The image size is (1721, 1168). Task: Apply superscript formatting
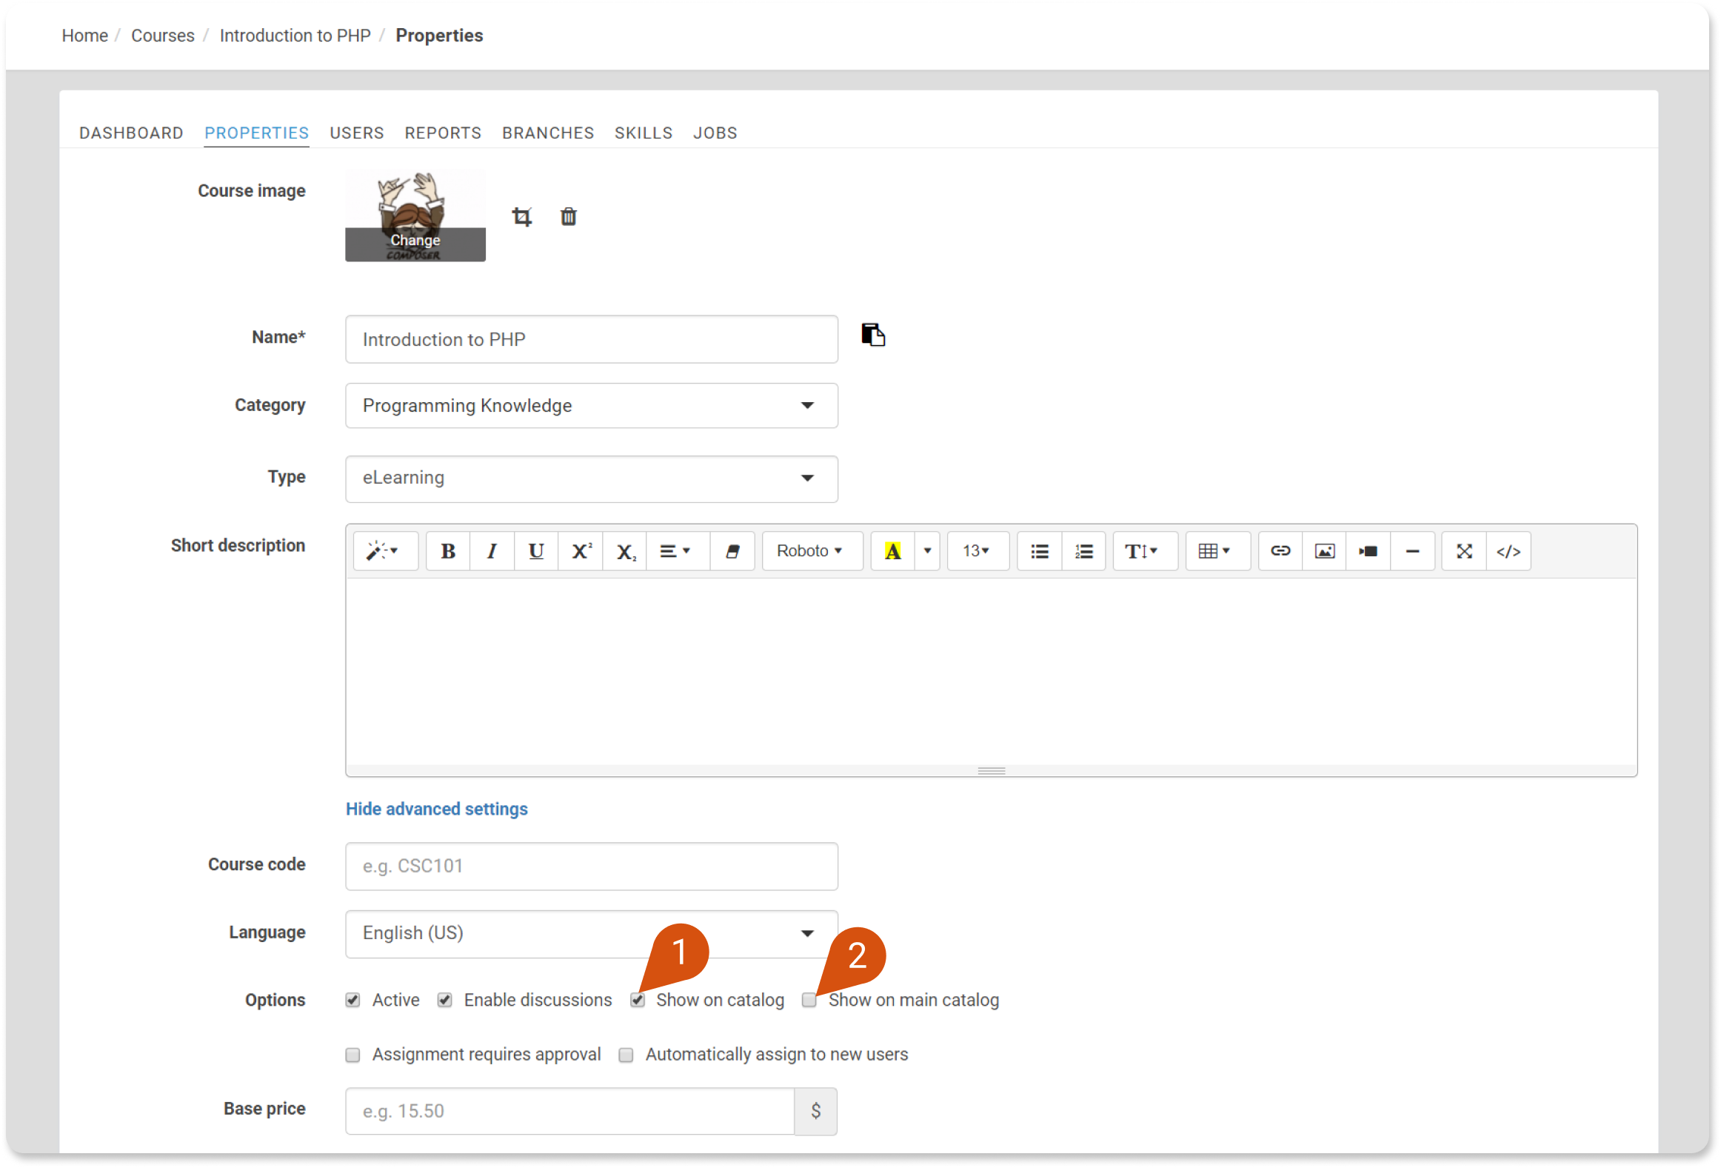[x=581, y=551]
